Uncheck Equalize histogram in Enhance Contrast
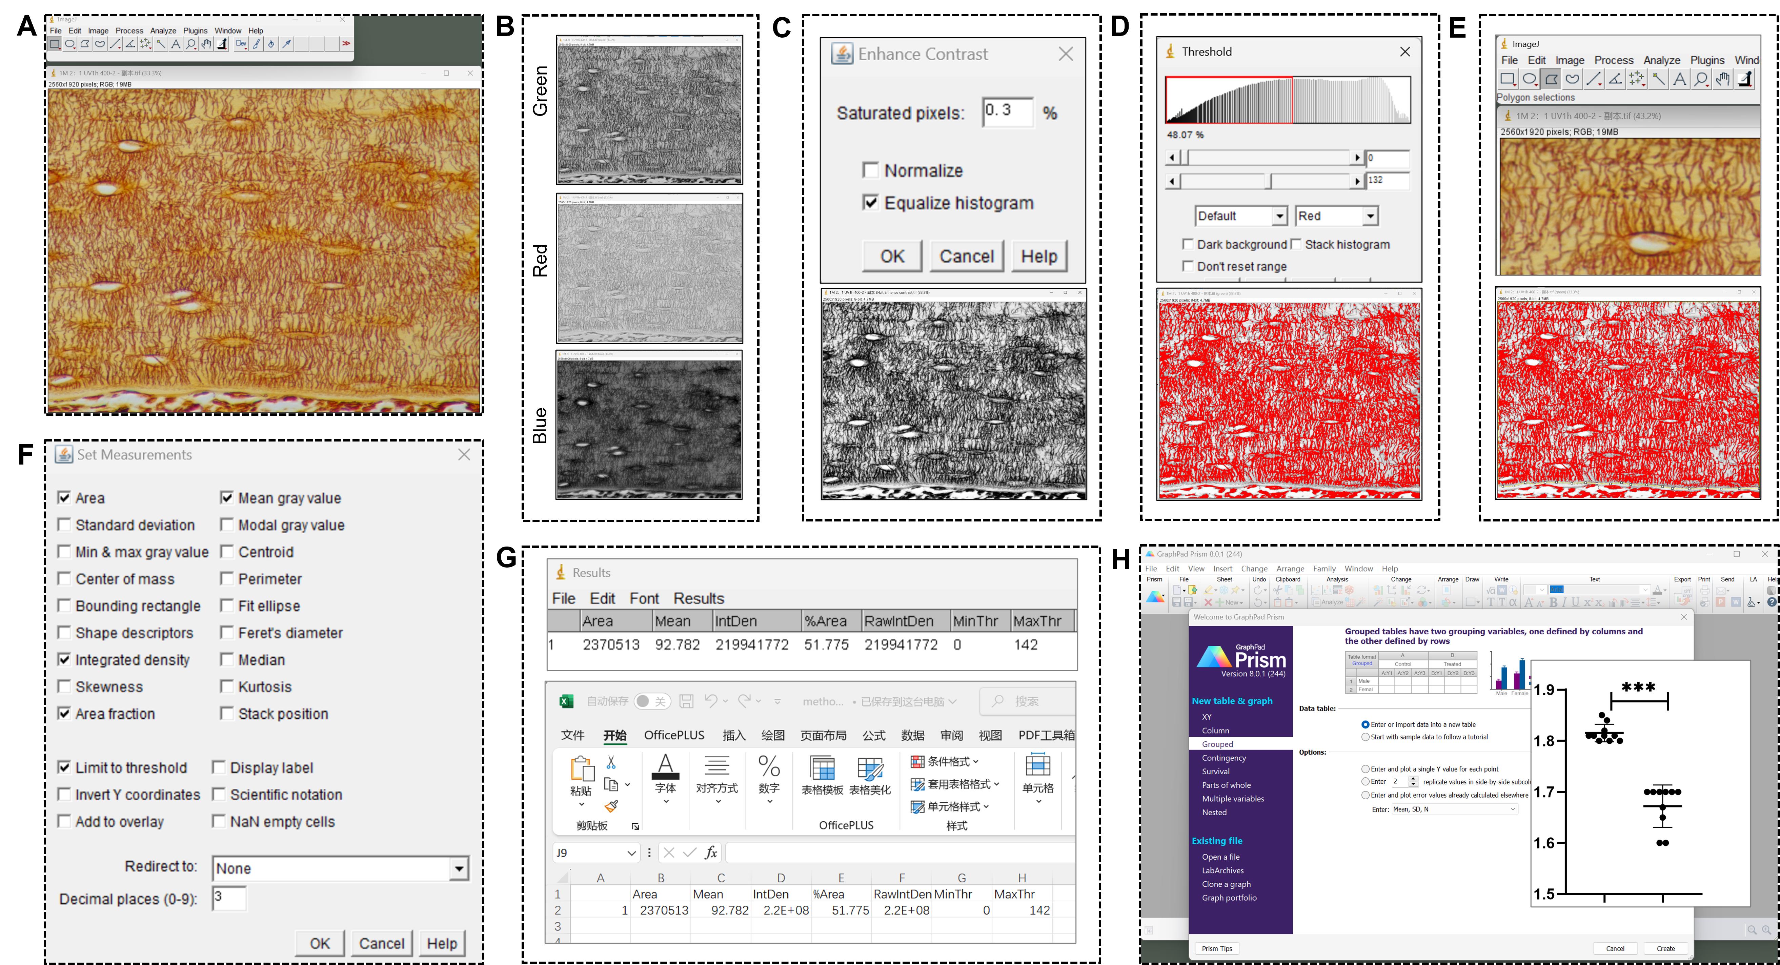This screenshot has width=1780, height=965. click(x=871, y=202)
